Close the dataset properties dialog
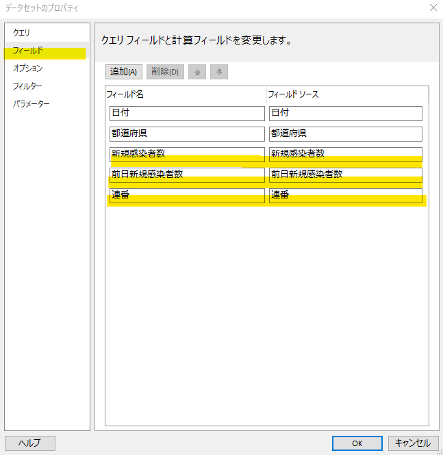This screenshot has width=443, height=455. pos(433,8)
